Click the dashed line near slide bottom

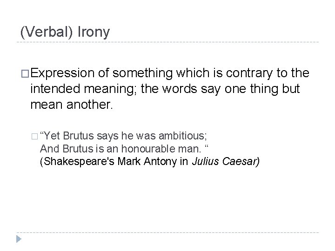tap(167, 232)
